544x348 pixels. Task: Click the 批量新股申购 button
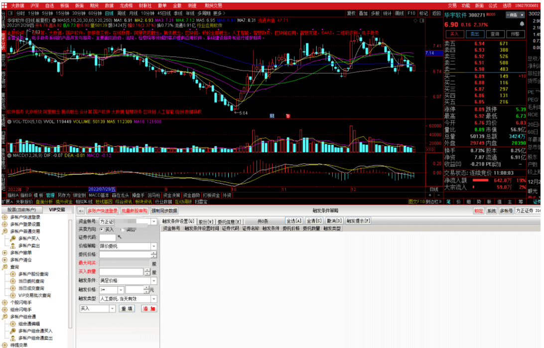point(135,211)
